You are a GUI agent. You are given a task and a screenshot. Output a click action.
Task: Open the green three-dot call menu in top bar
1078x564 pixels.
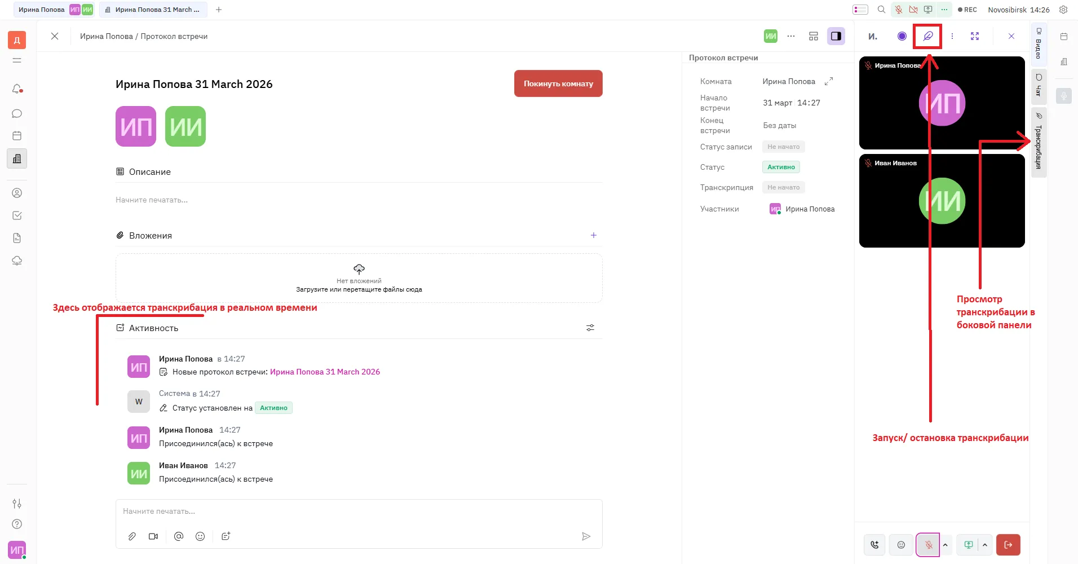944,10
